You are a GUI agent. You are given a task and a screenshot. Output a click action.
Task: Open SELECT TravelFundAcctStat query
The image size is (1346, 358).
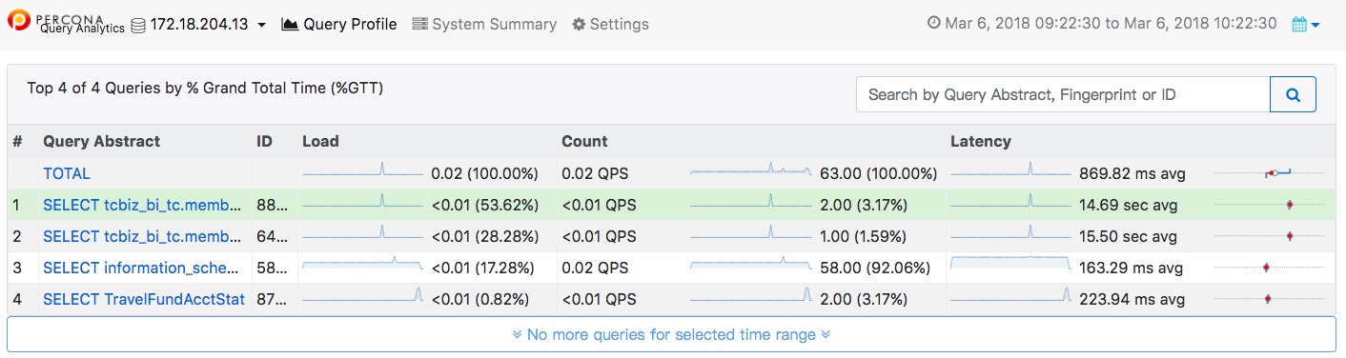[x=144, y=299]
